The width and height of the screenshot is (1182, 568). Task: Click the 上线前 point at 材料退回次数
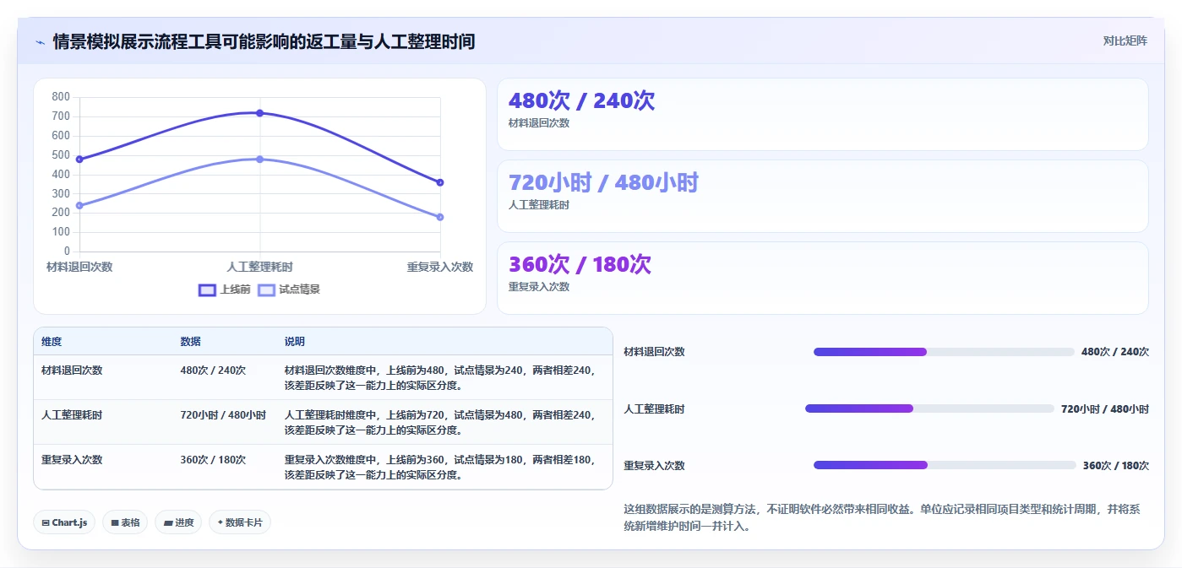[x=79, y=159]
